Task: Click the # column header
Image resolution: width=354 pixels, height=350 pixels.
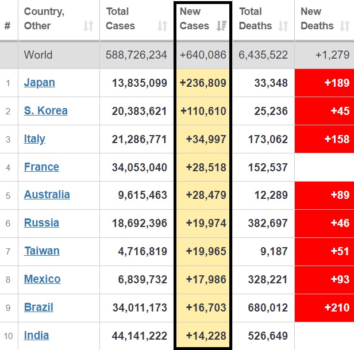Action: coord(7,25)
